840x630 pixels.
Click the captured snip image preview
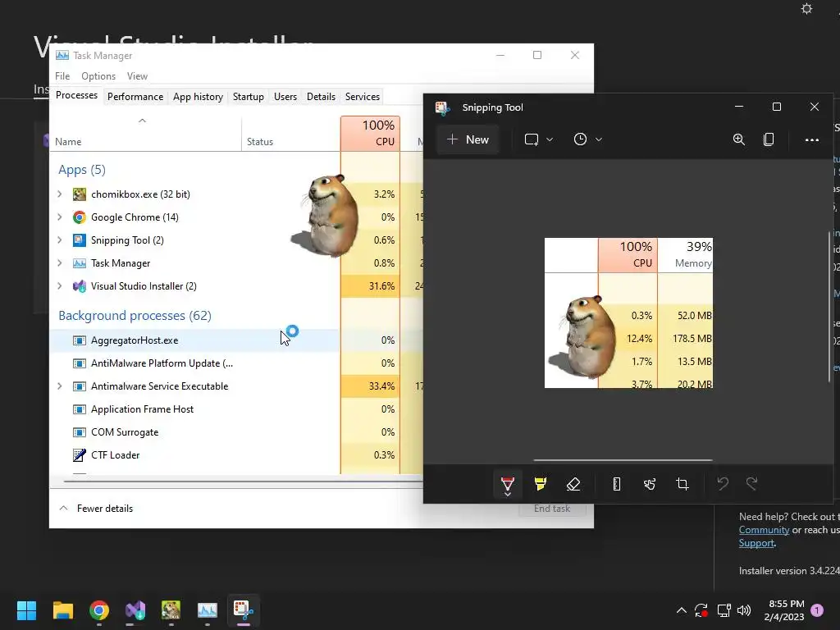click(x=628, y=313)
